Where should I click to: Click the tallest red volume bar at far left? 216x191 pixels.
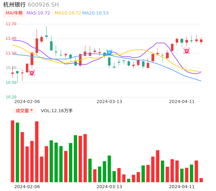[x=13, y=151]
